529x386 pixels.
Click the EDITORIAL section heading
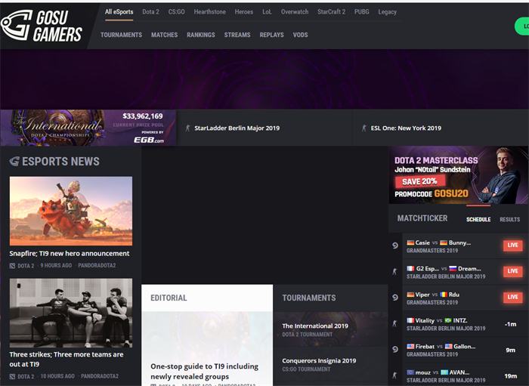tap(169, 298)
